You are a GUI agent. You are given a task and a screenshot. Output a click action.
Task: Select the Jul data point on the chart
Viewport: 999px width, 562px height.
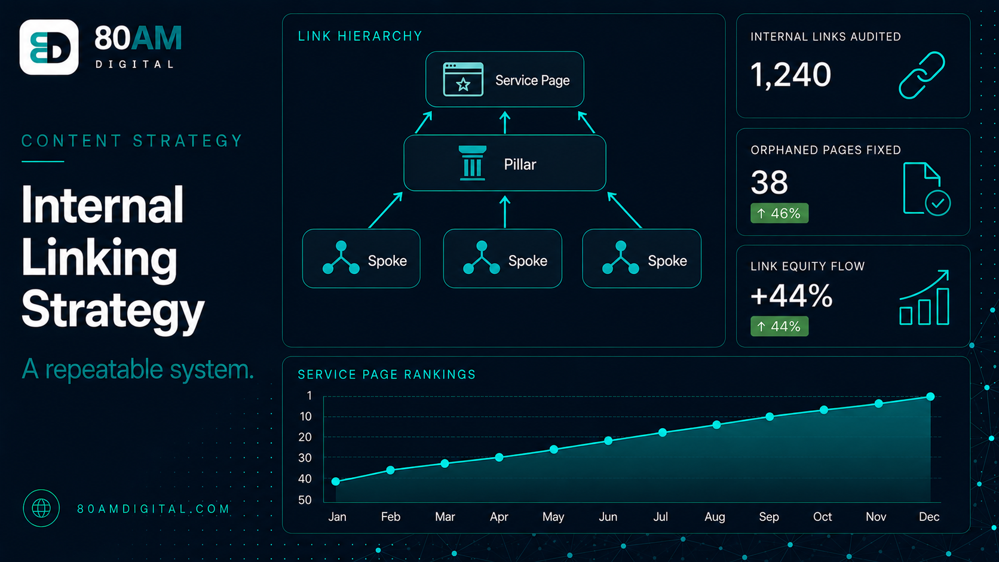(663, 432)
